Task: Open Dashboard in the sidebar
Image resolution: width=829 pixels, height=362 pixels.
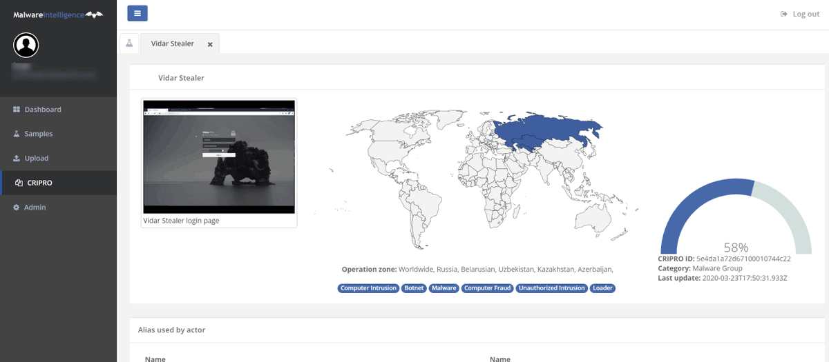Action: (x=58, y=110)
